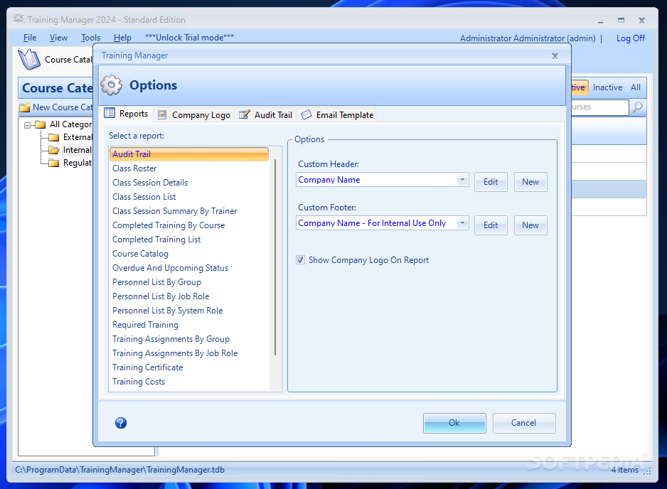Click the search courses input field
The width and height of the screenshot is (667, 489).
click(599, 107)
